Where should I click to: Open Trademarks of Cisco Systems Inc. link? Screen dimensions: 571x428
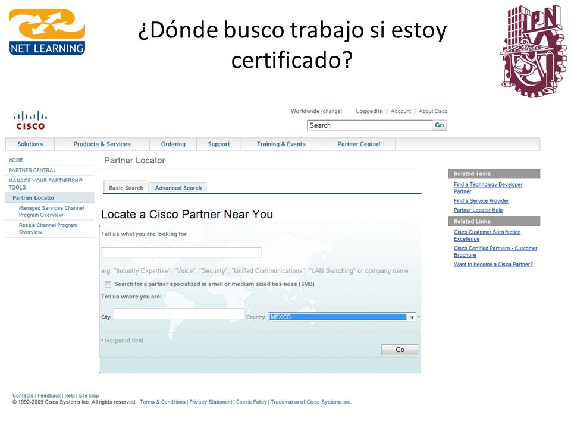pos(311,402)
